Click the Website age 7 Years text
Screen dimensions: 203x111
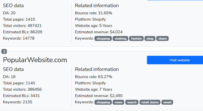93,89
